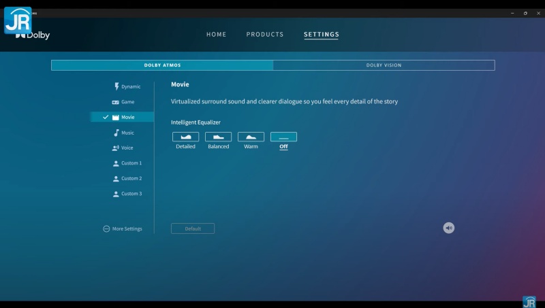Open More Settings via ellipsis icon

(106, 228)
